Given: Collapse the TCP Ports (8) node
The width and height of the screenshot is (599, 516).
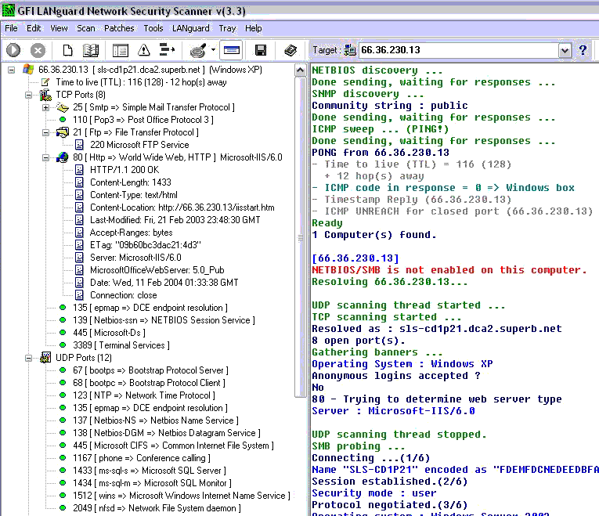Looking at the screenshot, I should coord(29,95).
